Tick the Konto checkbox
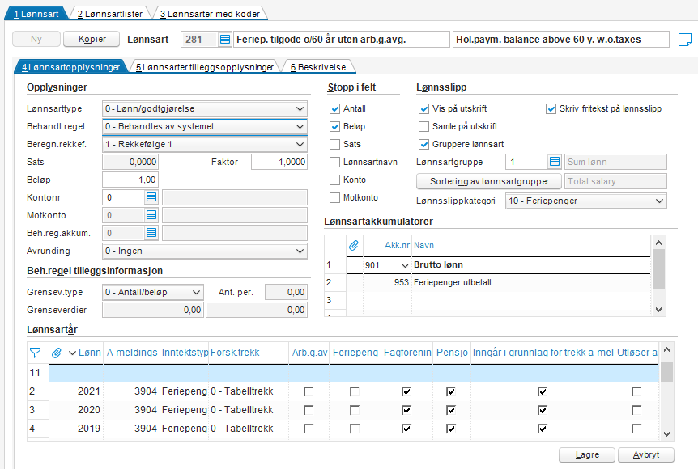The width and height of the screenshot is (698, 469). tap(334, 180)
